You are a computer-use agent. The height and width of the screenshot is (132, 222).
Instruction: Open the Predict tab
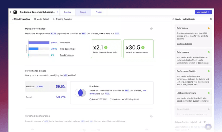(99, 12)
